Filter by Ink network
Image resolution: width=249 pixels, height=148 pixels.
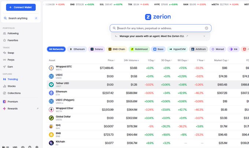(x=234, y=49)
